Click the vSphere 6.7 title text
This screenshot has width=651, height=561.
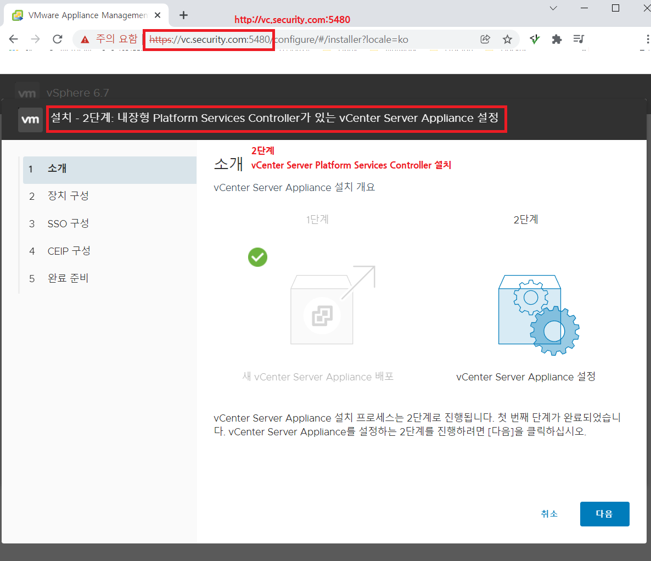point(77,93)
